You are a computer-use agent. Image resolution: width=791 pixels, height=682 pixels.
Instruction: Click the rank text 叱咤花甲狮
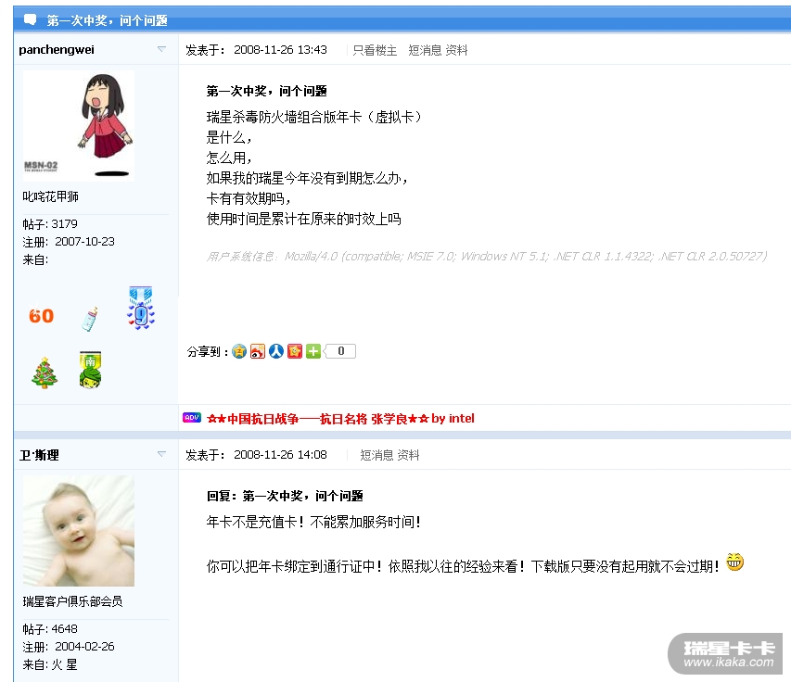50,196
